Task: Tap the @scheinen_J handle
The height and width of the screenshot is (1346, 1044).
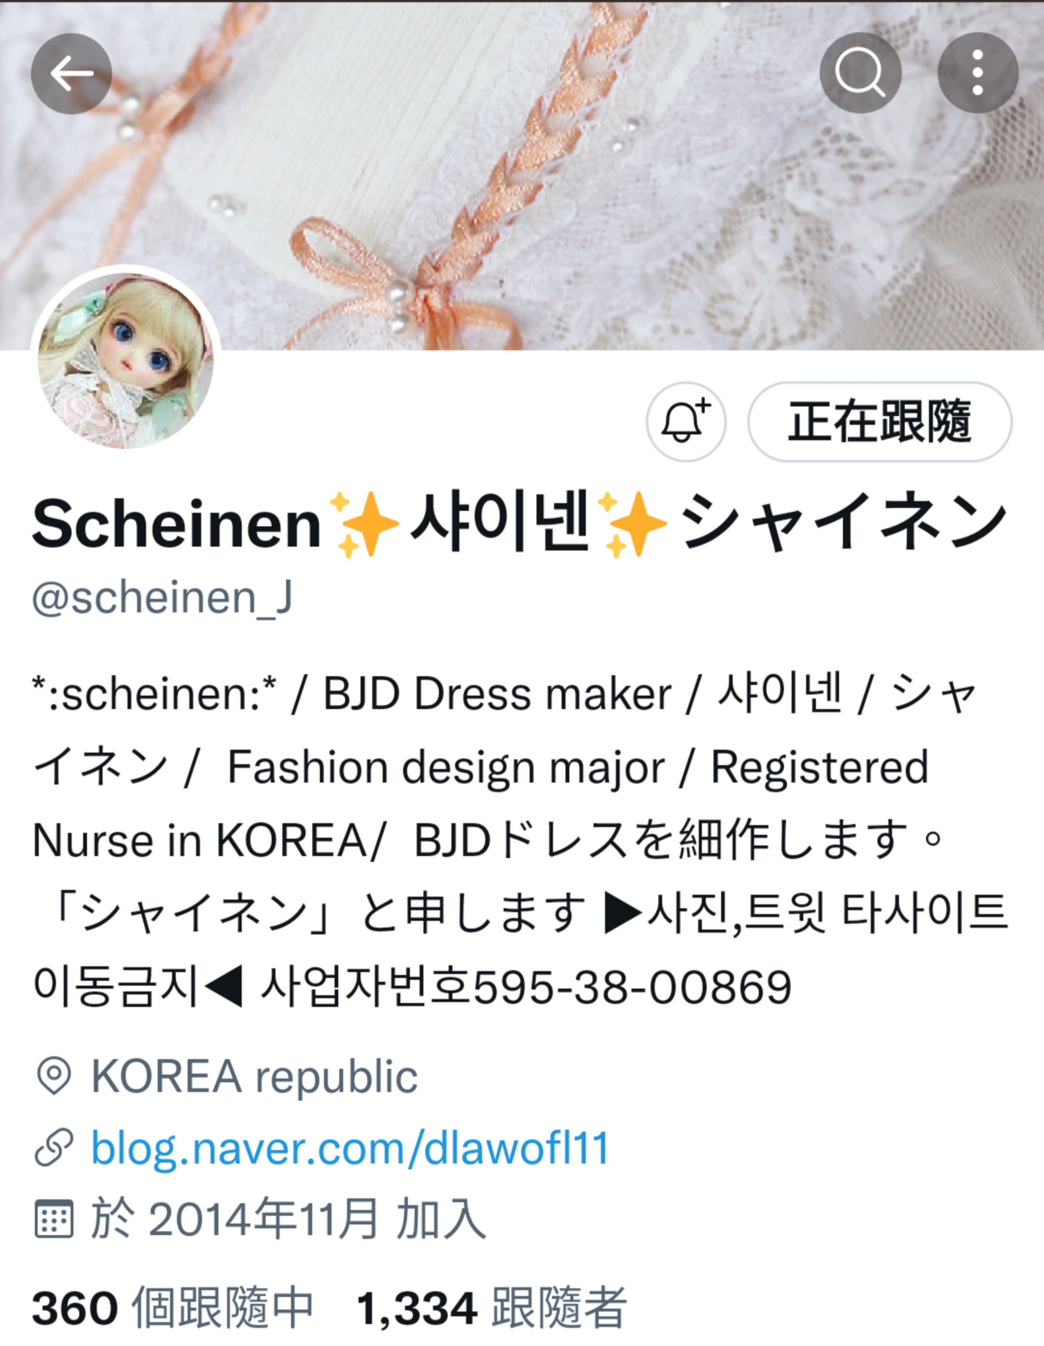Action: (x=163, y=599)
